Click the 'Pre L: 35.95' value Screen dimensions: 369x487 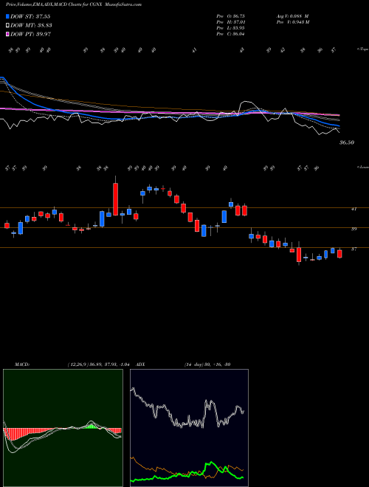coord(230,28)
